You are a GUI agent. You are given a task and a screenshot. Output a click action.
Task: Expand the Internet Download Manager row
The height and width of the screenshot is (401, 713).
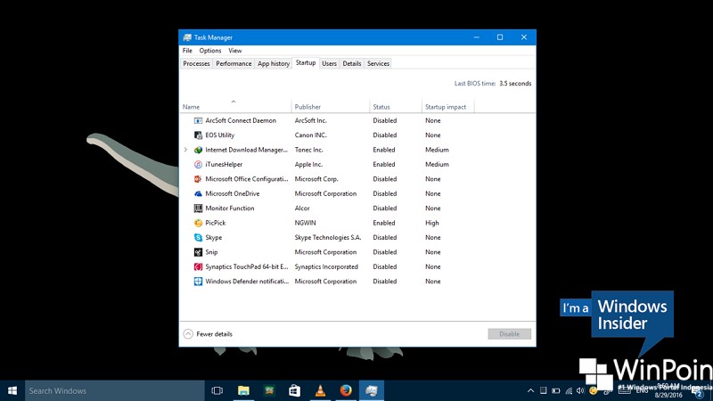tap(185, 150)
